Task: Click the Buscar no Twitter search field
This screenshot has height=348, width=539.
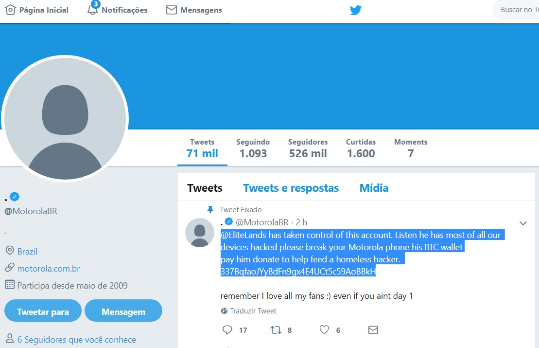Action: point(516,10)
